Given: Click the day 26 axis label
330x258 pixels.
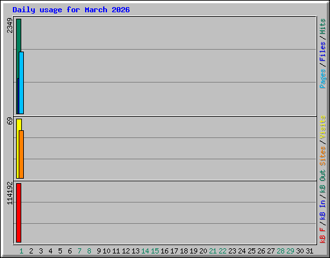Looking at the screenshot, I should [261, 251].
